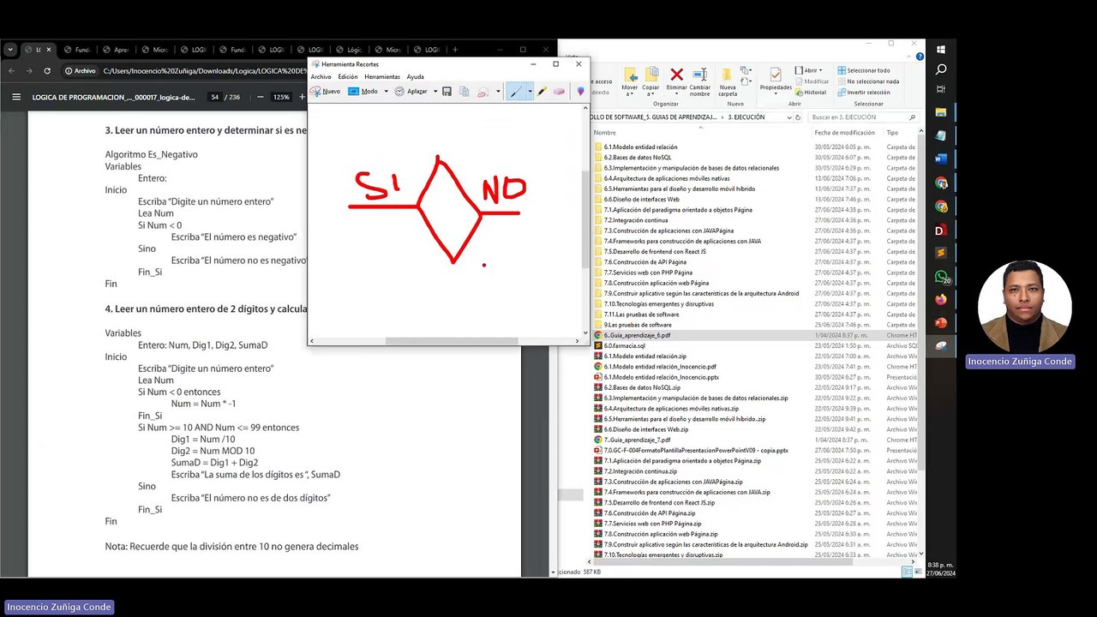Send the snip by email envelope icon
Image resolution: width=1097 pixels, height=617 pixels.
483,91
